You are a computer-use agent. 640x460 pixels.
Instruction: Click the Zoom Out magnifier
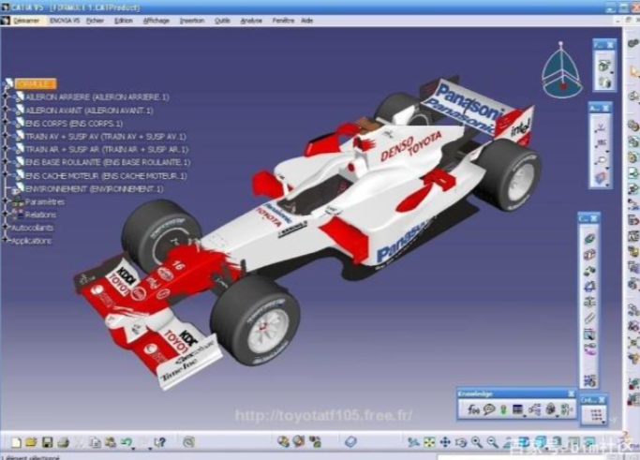click(493, 442)
